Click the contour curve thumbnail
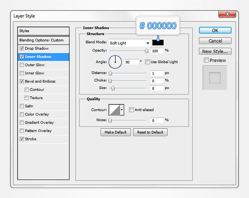The width and height of the screenshot is (249, 198). (x=115, y=110)
